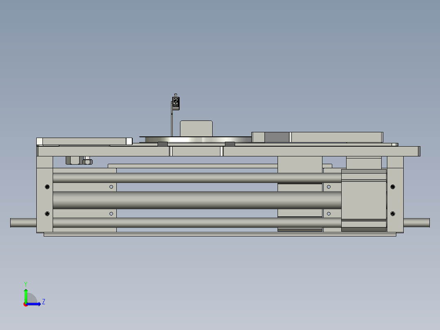Select the shaft end sticking out on the right
440x330 pixels.
tap(417, 223)
